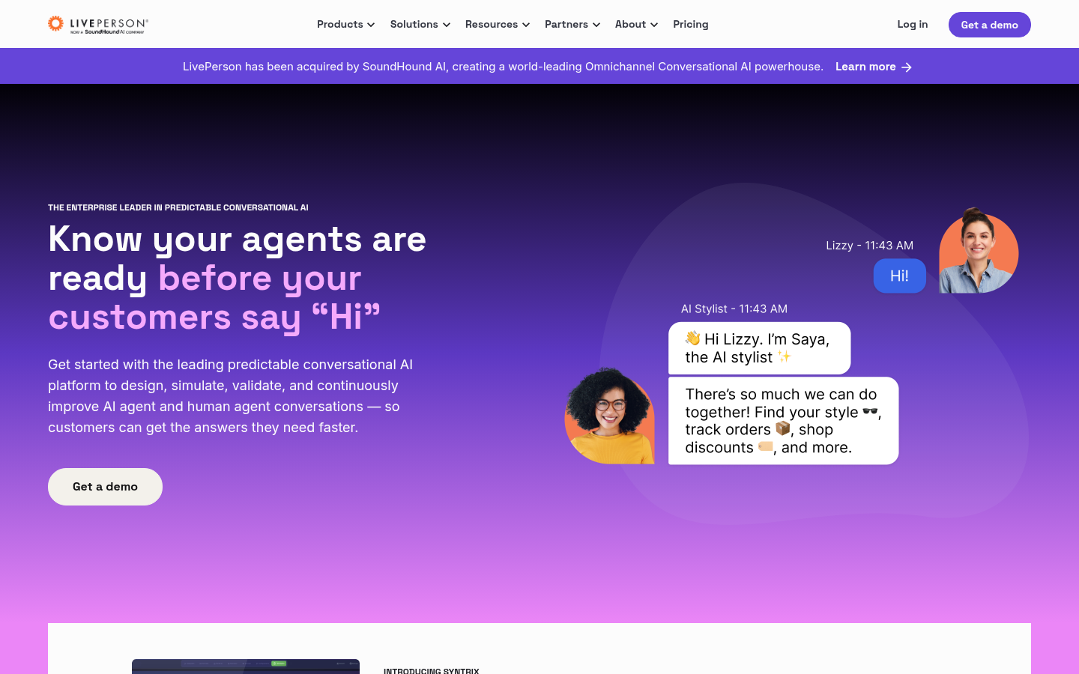
Task: Expand the Solutions dropdown chevron
Action: tap(447, 25)
